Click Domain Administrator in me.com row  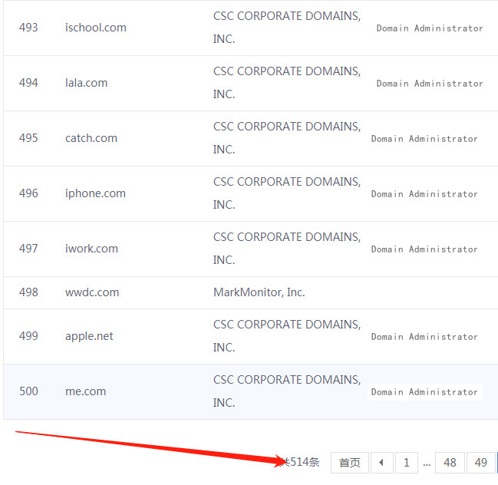[x=424, y=392]
